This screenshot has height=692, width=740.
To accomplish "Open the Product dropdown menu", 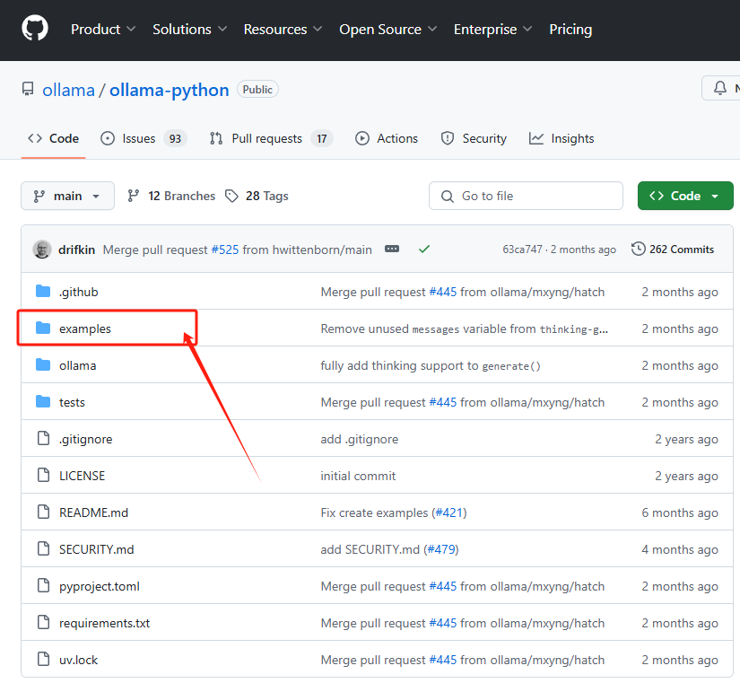I will tap(103, 30).
